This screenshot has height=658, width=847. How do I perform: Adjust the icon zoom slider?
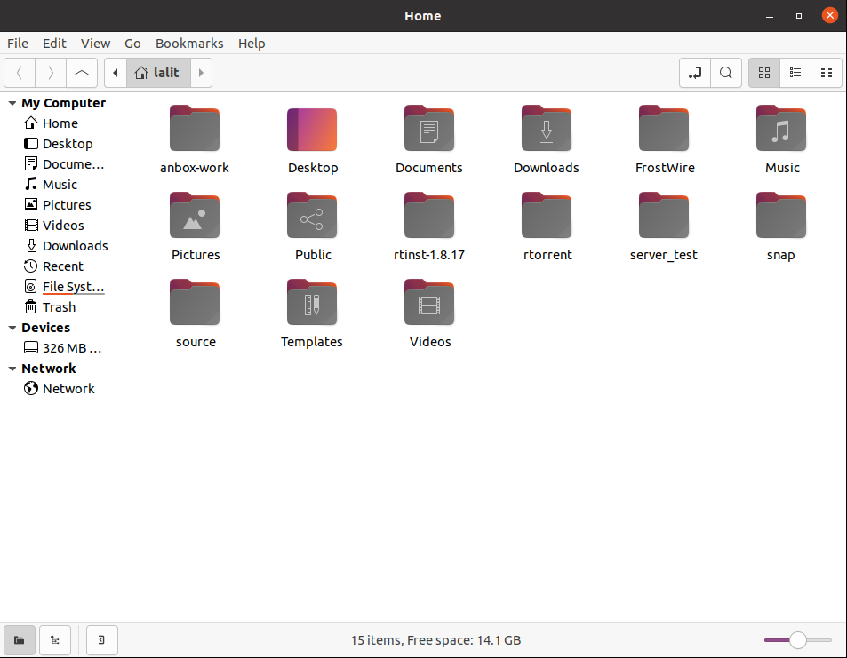pos(797,639)
